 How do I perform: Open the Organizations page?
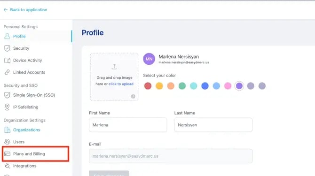(x=27, y=130)
